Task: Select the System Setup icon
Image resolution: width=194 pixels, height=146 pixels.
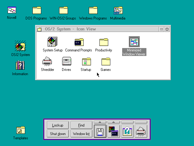Action: pyautogui.click(x=52, y=42)
